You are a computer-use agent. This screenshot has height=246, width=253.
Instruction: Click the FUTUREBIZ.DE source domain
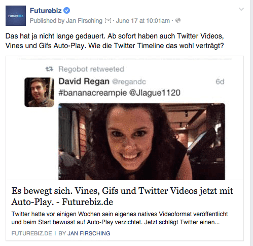(31, 233)
